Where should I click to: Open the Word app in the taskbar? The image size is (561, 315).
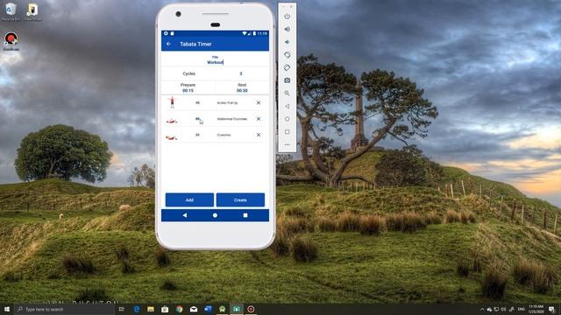(208, 309)
